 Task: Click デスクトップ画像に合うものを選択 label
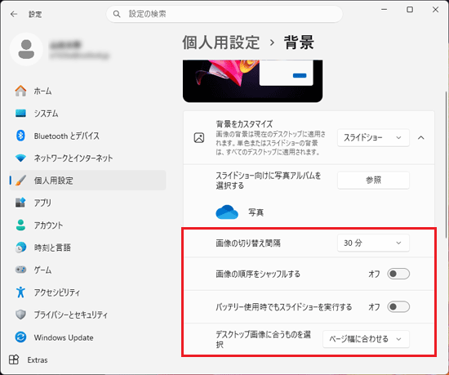[263, 339]
